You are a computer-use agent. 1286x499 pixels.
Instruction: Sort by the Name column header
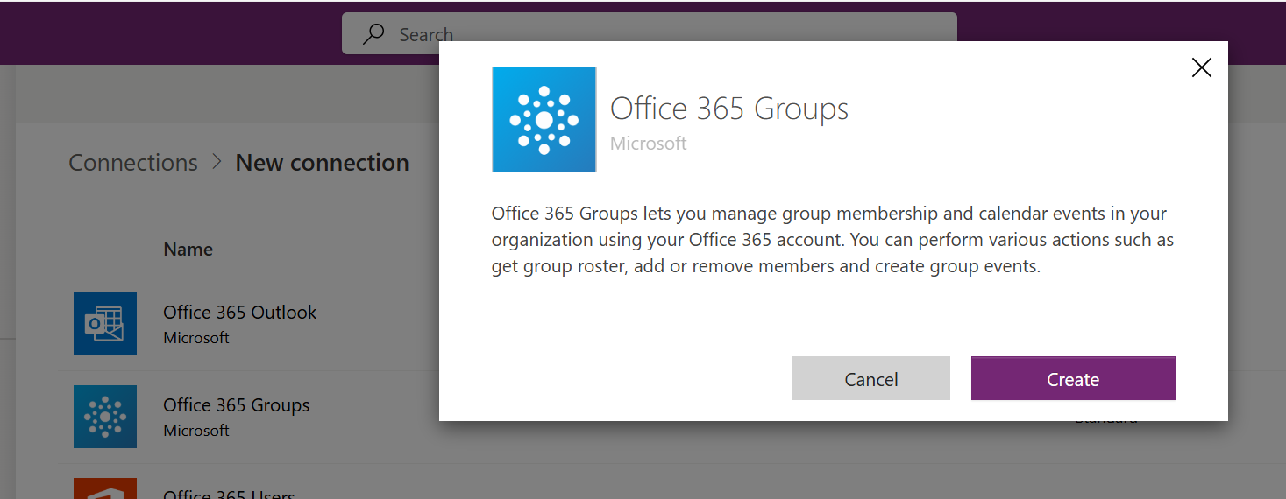[188, 249]
